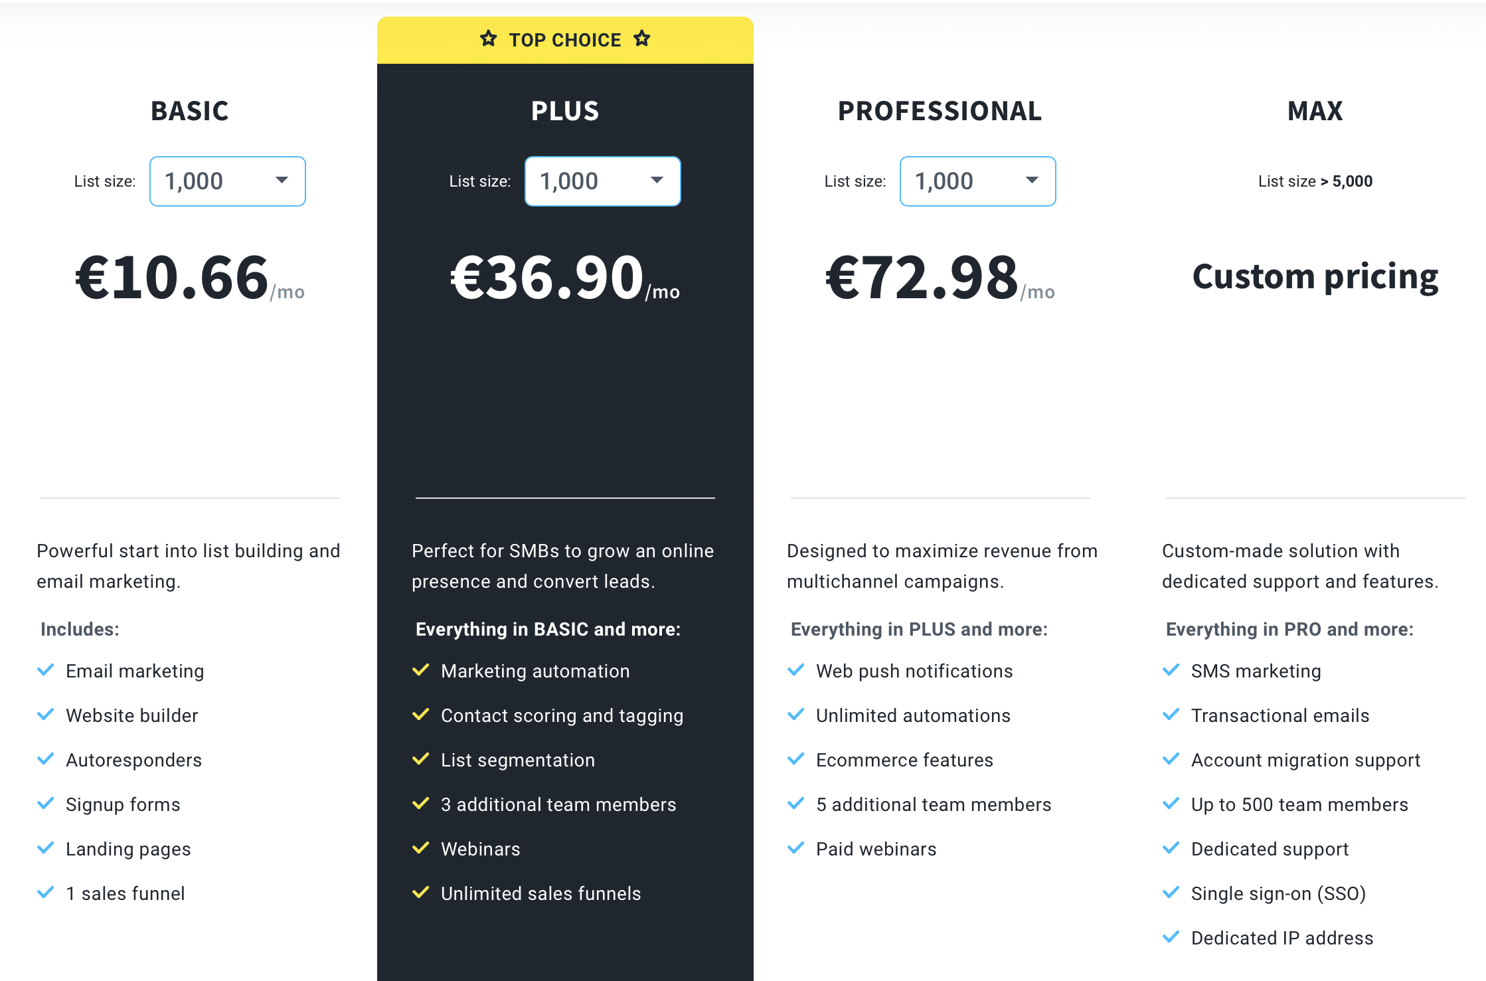
Task: Click the yellow checkmark beside Unlimited sales funnels
Action: 421,892
